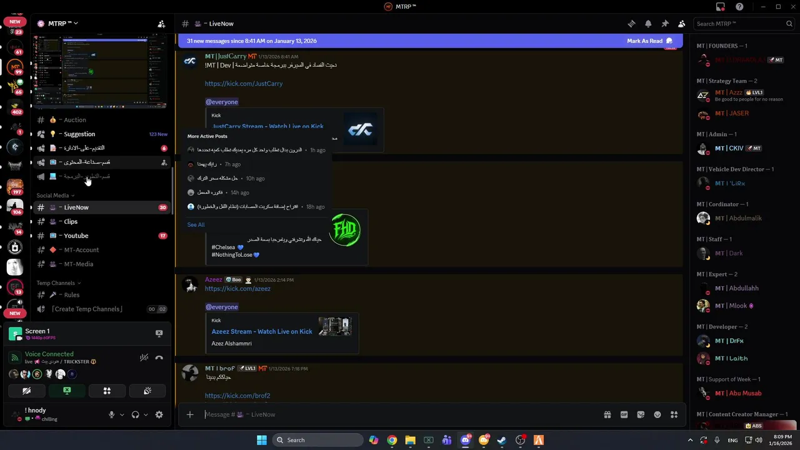
Task: Open the kick.com/JustCarry link
Action: 244,84
